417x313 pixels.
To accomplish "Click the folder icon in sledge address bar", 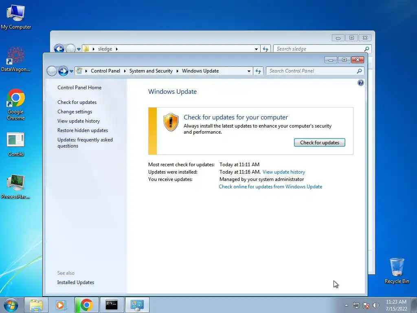I will (x=86, y=49).
